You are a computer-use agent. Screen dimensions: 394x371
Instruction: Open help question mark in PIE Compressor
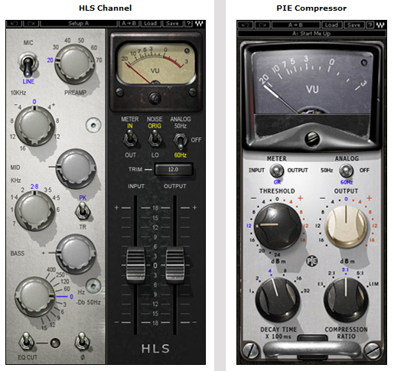tap(370, 25)
